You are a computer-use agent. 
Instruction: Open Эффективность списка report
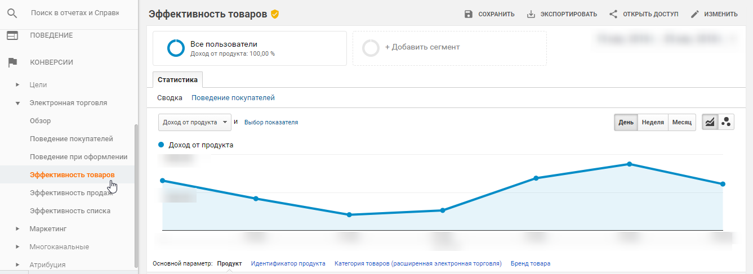click(70, 211)
